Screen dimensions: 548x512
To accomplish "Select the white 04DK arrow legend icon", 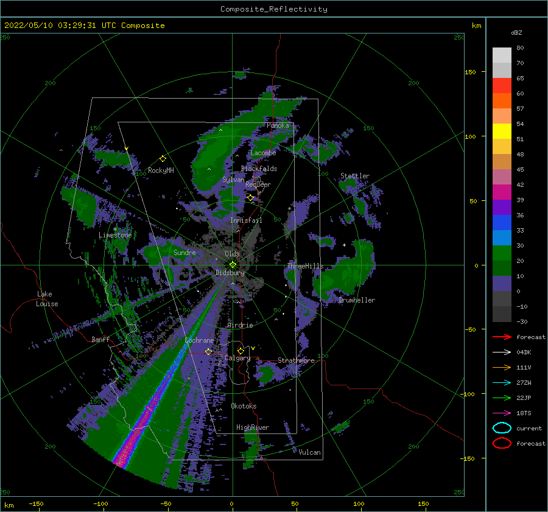I will [x=502, y=352].
